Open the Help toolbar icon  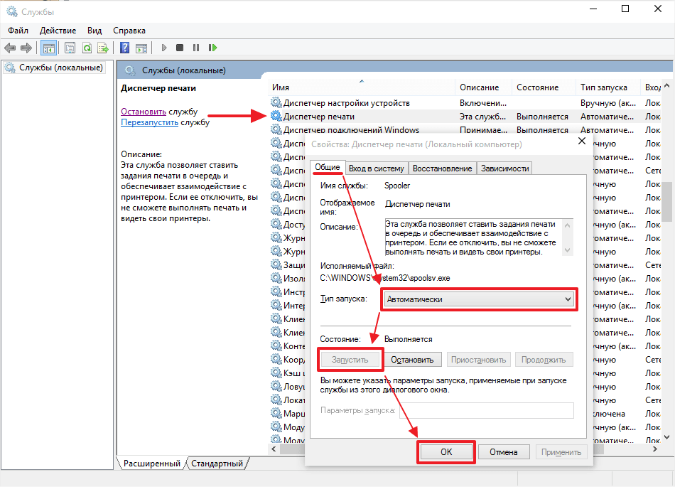(x=124, y=48)
